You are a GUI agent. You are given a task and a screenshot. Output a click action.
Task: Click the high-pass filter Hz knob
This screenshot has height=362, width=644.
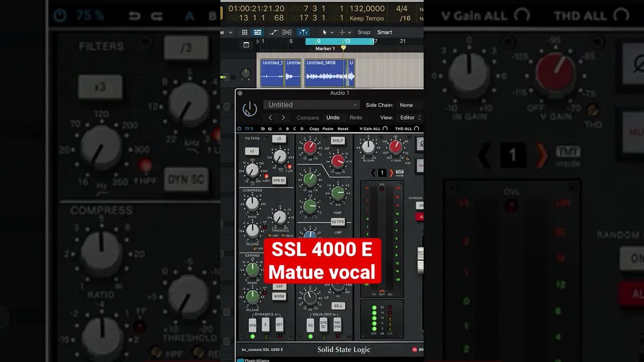click(253, 170)
